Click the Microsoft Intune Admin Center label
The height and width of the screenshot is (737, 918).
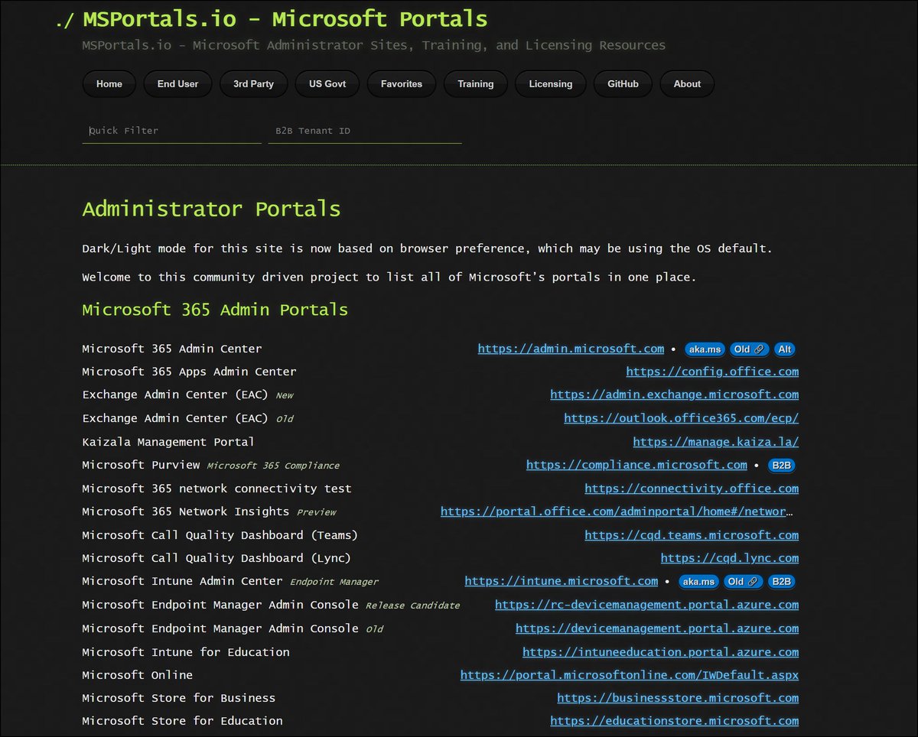[x=182, y=581]
